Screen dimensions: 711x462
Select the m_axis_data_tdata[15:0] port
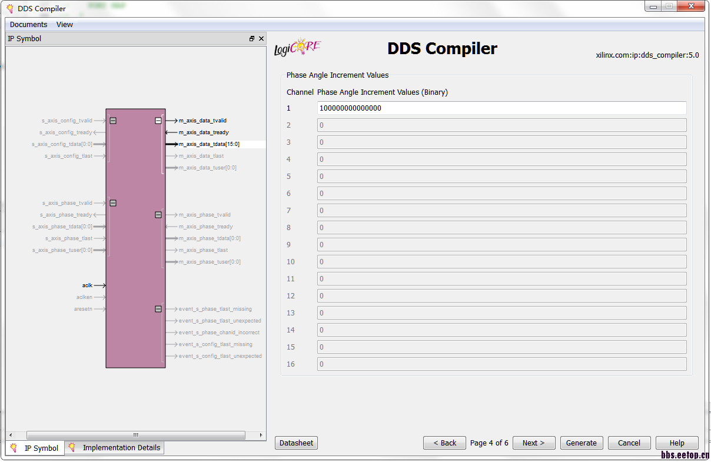point(209,144)
